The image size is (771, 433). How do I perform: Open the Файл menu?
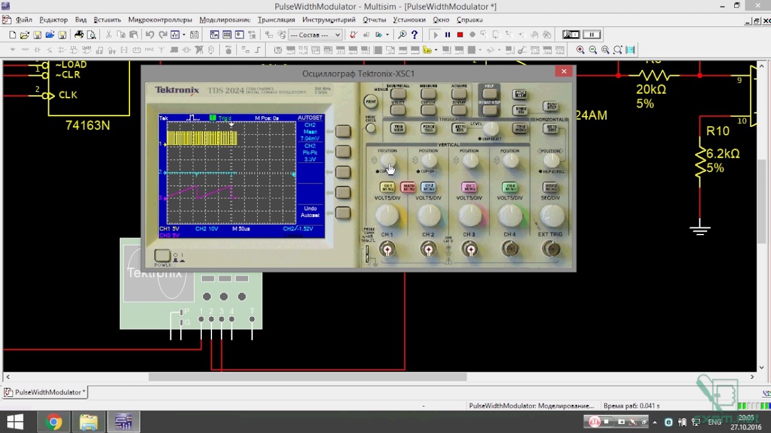point(24,20)
